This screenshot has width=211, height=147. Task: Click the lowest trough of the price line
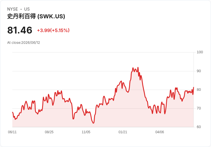[x=93, y=123]
